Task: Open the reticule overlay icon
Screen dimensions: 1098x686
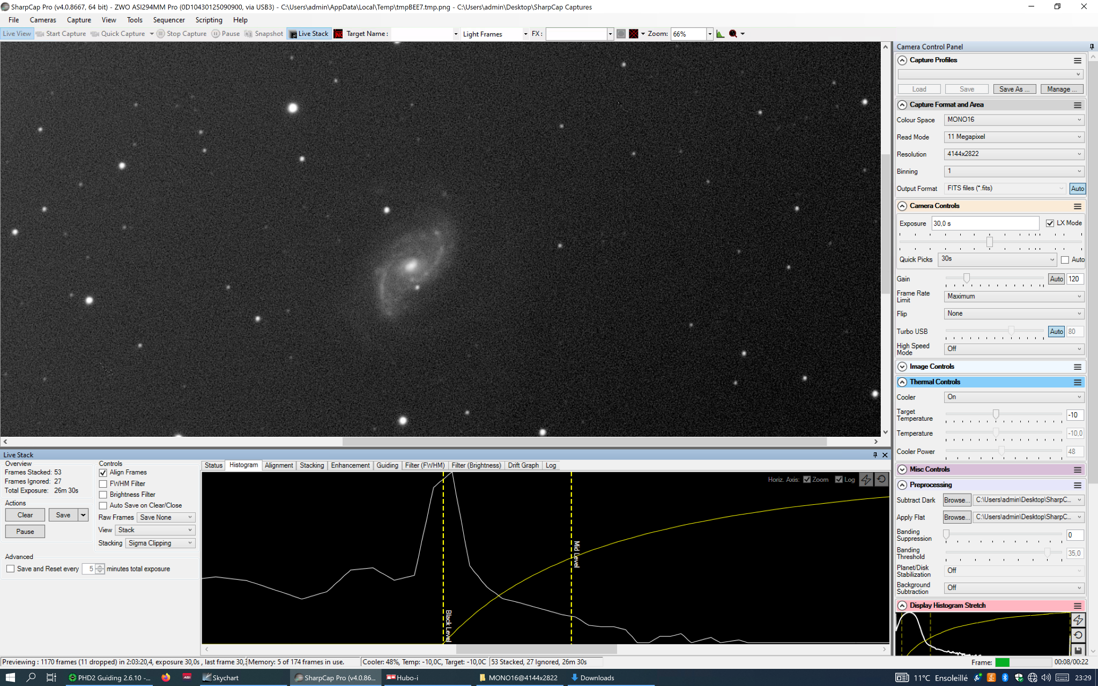Action: (x=633, y=34)
